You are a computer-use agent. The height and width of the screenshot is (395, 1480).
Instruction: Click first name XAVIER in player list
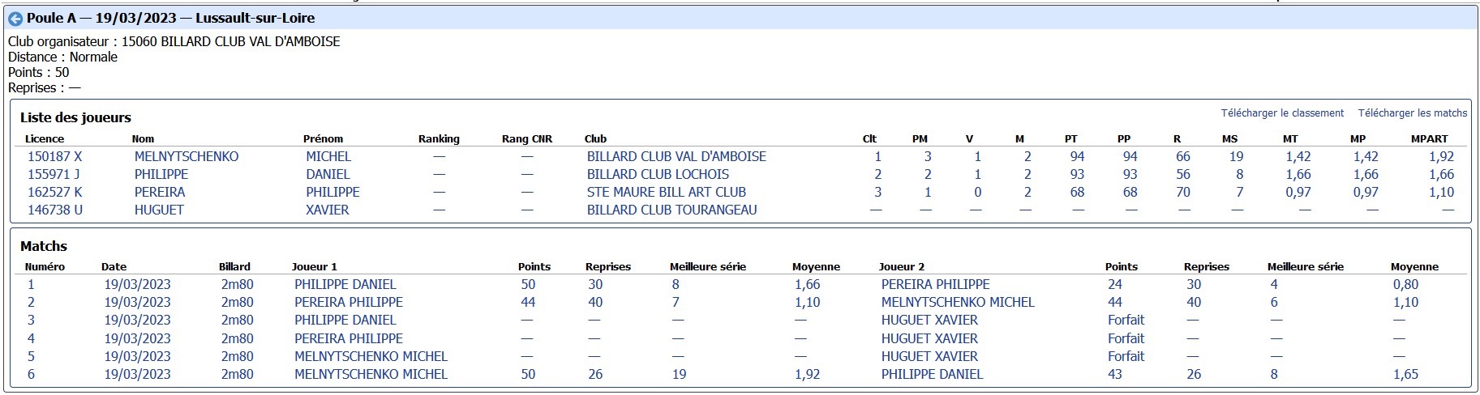click(x=328, y=210)
